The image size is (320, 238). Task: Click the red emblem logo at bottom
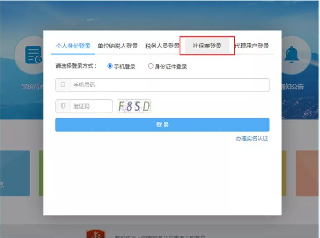pos(96,234)
